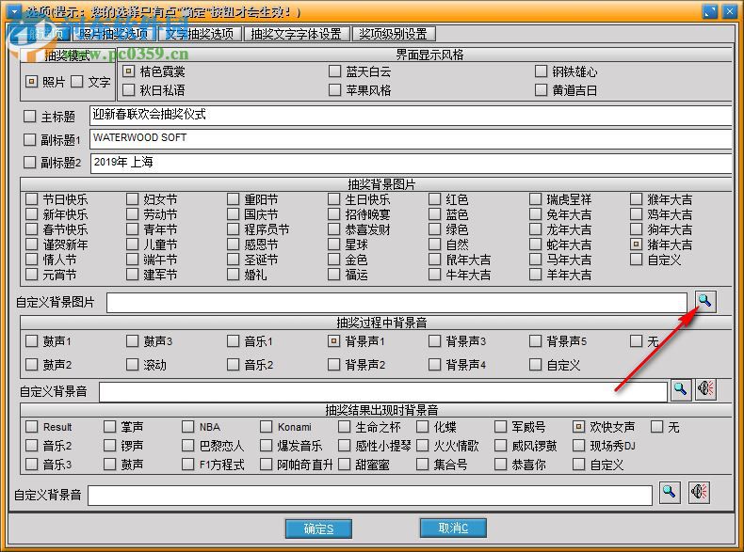The image size is (744, 552).
Task: Select 自定义 process sound option
Action: point(535,364)
